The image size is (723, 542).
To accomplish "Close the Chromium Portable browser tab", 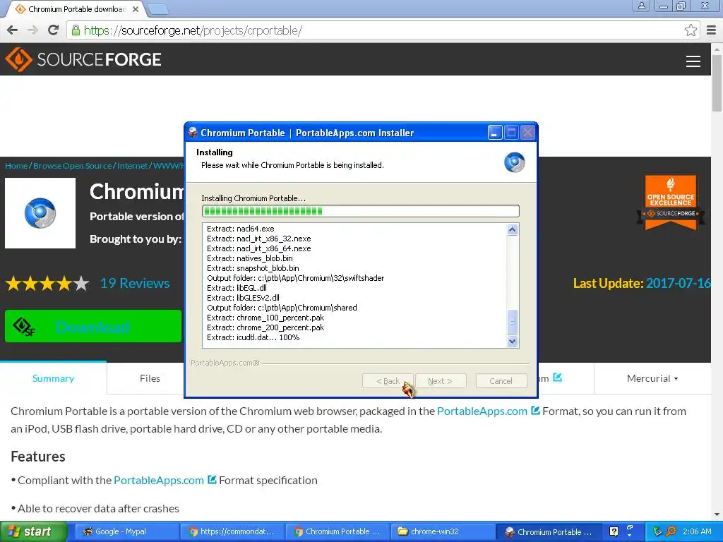I will pos(136,9).
